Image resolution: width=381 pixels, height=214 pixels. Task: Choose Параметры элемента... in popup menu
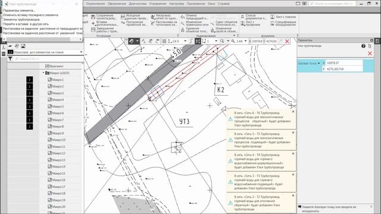(19, 11)
